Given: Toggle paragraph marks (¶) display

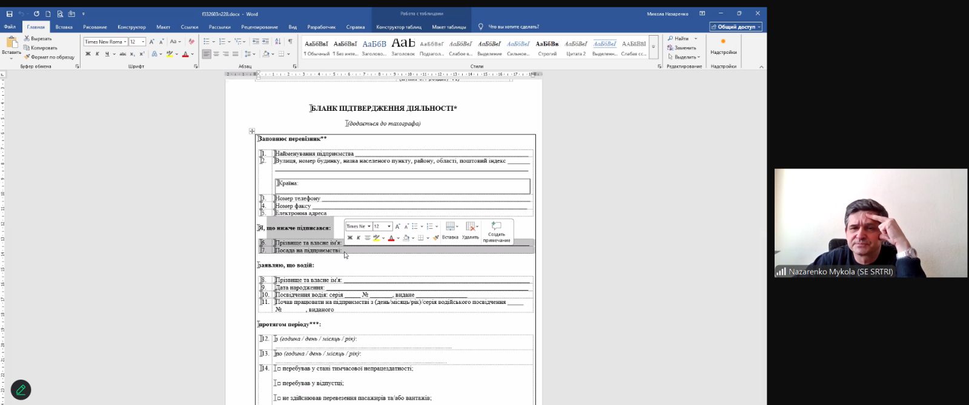Looking at the screenshot, I should (x=289, y=42).
